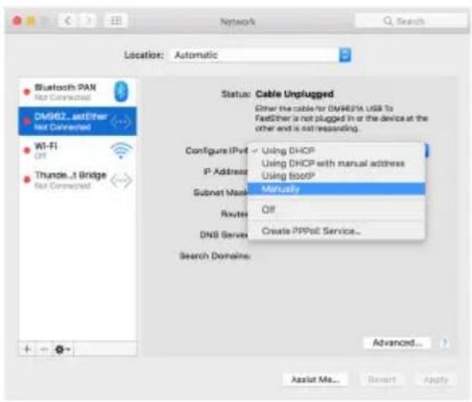Click the Revert button
Image resolution: width=472 pixels, height=402 pixels.
point(382,380)
